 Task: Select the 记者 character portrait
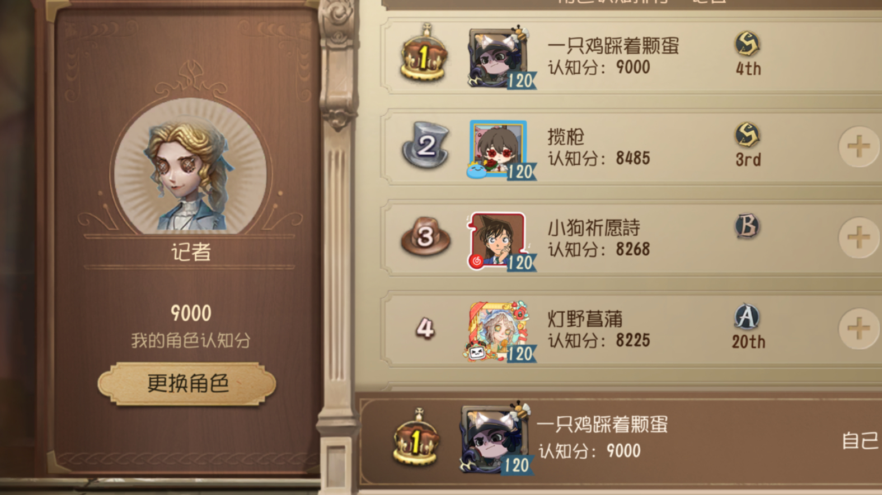coord(190,168)
